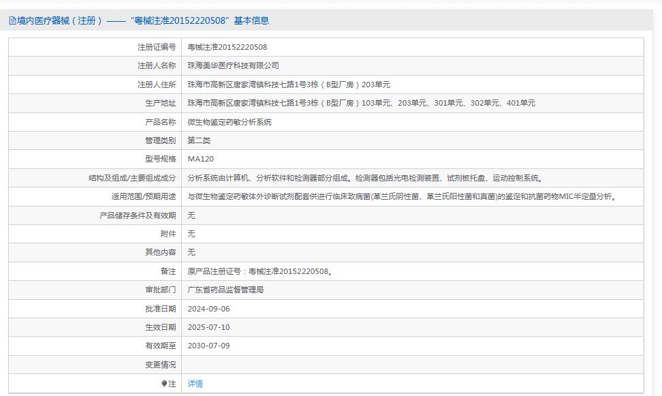Viewport: 662px width, 396px height.
Task: Open the 详情 link
Action: (194, 384)
